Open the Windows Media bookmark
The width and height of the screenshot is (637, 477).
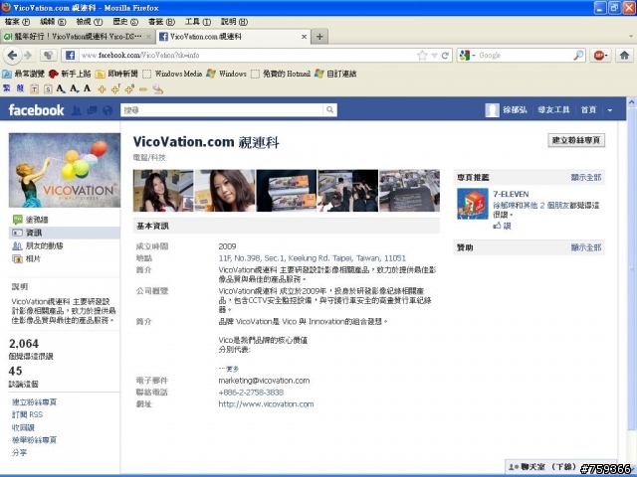tap(172, 74)
